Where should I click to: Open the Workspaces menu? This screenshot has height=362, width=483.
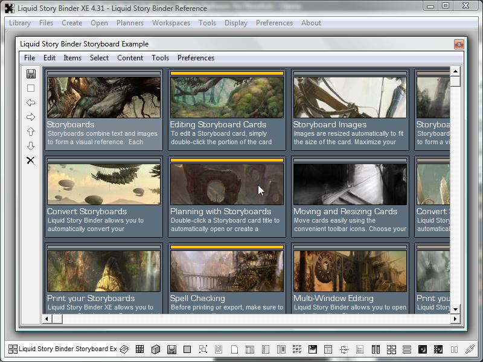pyautogui.click(x=171, y=23)
